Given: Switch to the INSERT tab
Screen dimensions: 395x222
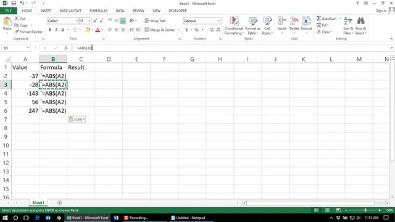Looking at the screenshot, I should (46, 11).
